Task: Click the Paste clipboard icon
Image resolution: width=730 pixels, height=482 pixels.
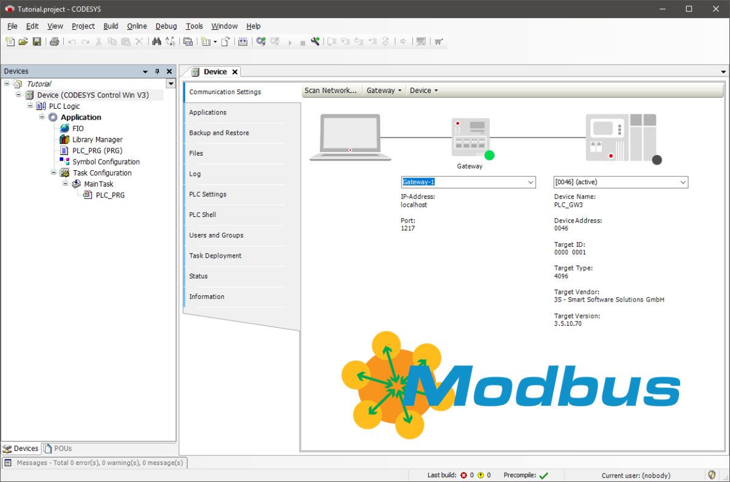Action: click(126, 41)
